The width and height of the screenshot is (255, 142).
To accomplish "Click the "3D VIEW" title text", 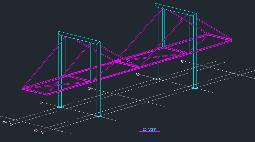I will tap(149, 130).
